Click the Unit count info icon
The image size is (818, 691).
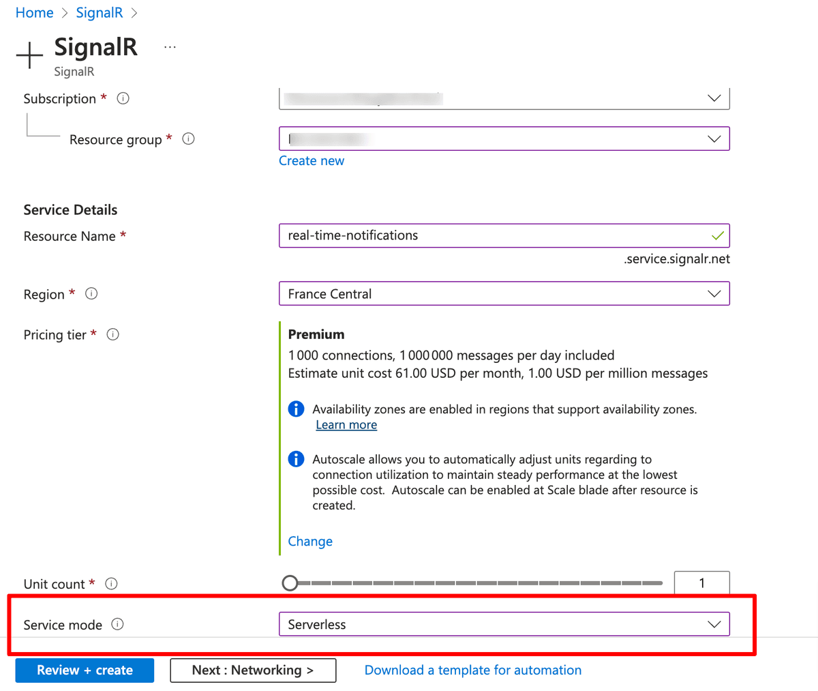coord(112,584)
